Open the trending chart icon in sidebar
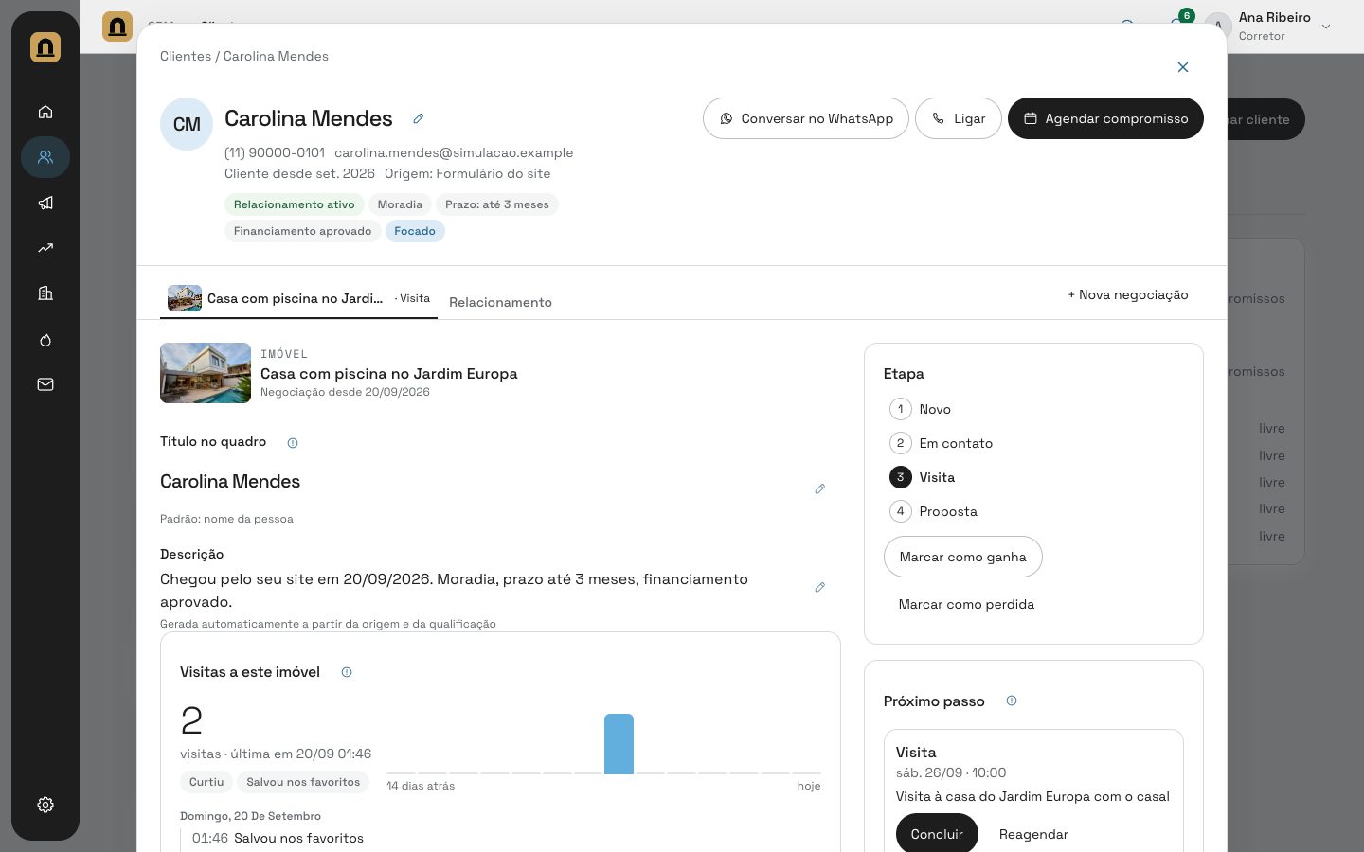This screenshot has width=1364, height=852. pyautogui.click(x=45, y=248)
